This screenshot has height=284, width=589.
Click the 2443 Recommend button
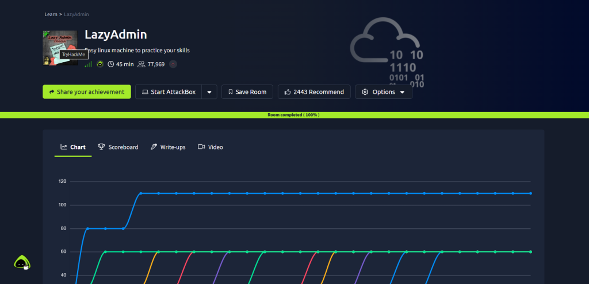pyautogui.click(x=314, y=92)
